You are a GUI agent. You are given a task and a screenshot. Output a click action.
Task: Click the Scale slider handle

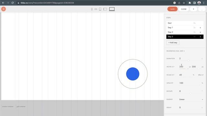pos(183,77)
